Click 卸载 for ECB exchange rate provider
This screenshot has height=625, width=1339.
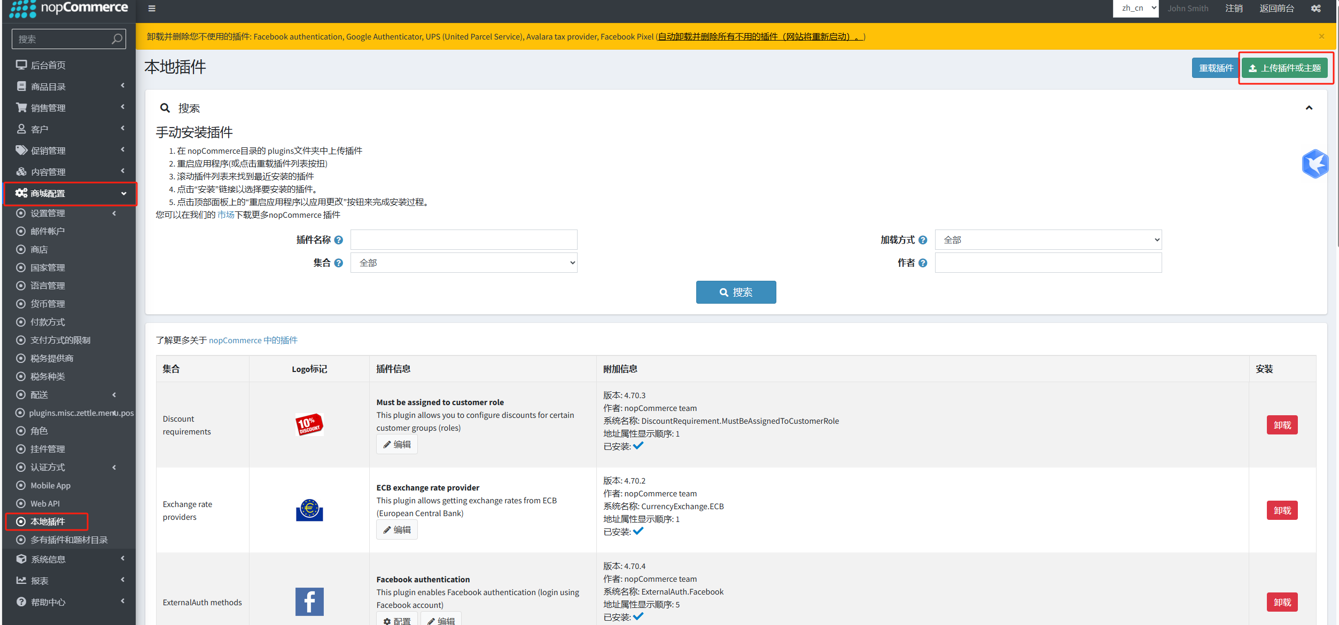[x=1282, y=510]
